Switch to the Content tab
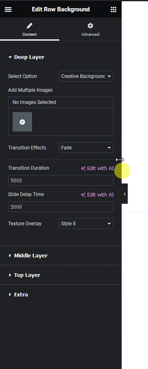 click(30, 29)
